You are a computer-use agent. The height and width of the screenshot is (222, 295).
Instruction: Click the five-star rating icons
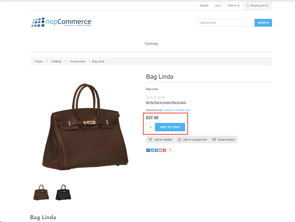pos(155,97)
